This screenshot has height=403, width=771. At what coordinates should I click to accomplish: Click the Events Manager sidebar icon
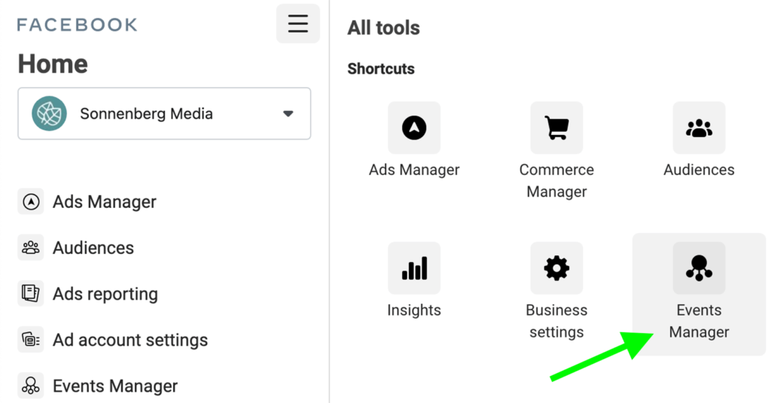point(31,386)
